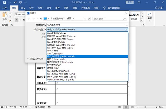Select OpenDocument 文本 (*.odt) option

[87, 80]
